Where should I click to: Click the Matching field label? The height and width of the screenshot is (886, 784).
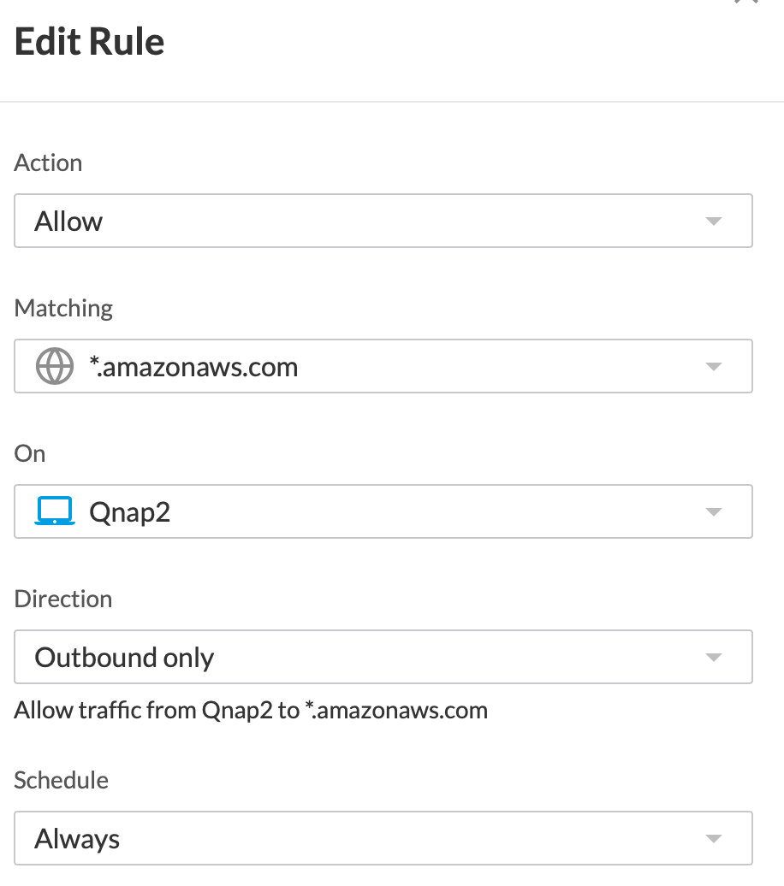(x=63, y=308)
